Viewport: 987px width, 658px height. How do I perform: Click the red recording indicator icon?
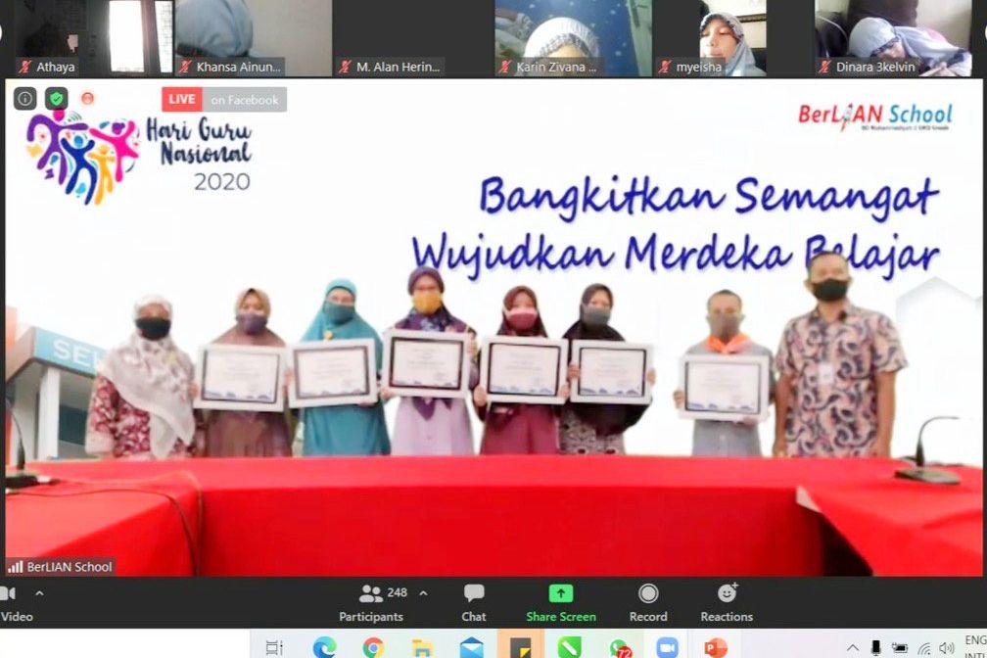pos(87,98)
